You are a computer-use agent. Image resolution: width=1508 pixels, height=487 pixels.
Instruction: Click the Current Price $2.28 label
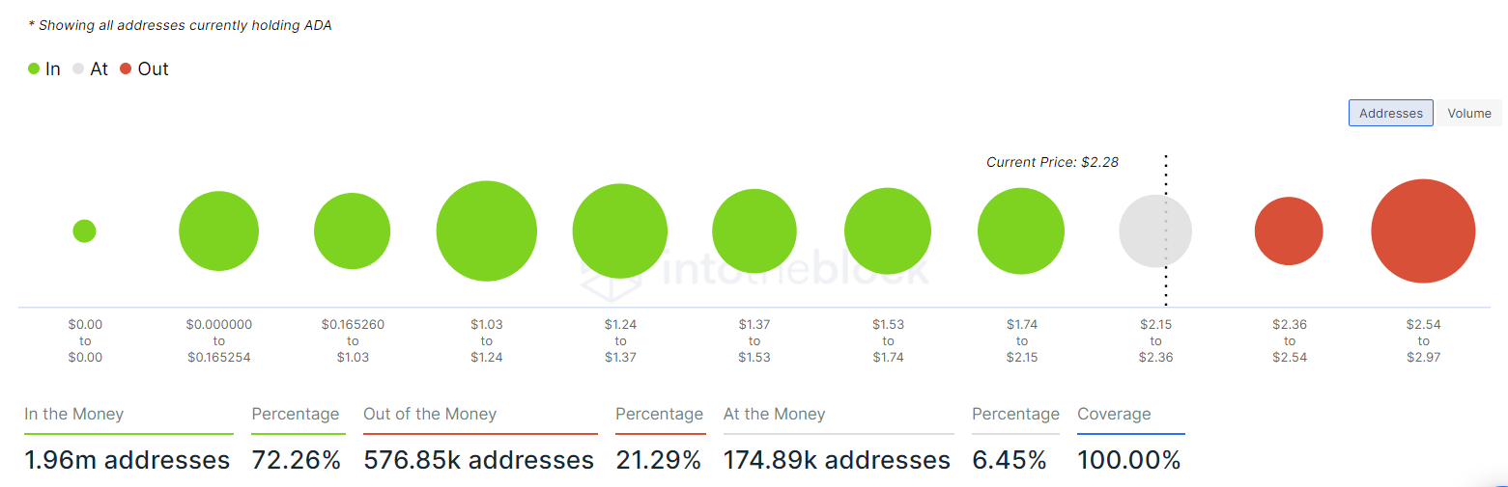(x=1052, y=162)
